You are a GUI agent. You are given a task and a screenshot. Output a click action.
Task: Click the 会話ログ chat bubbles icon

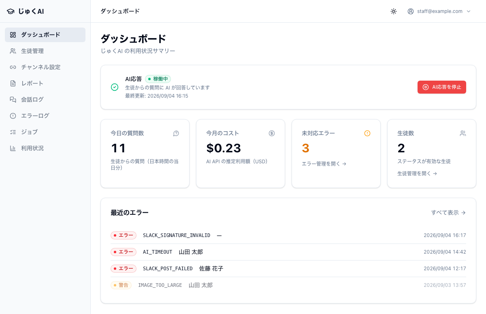[x=13, y=100]
